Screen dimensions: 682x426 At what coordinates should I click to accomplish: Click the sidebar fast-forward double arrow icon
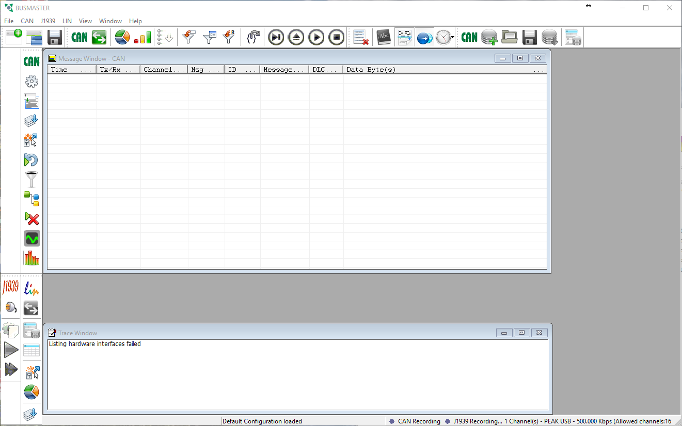[x=11, y=369]
